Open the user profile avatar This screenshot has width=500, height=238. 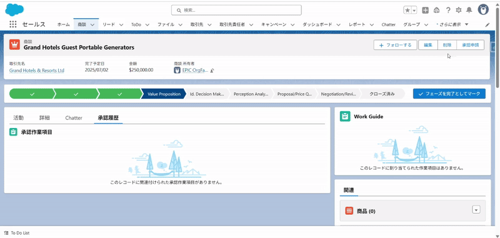click(483, 10)
